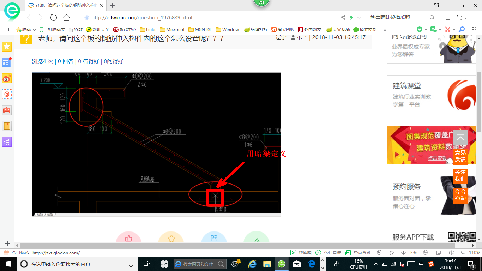Open 今日直播 in status bar
The height and width of the screenshot is (271, 482).
(x=329, y=253)
